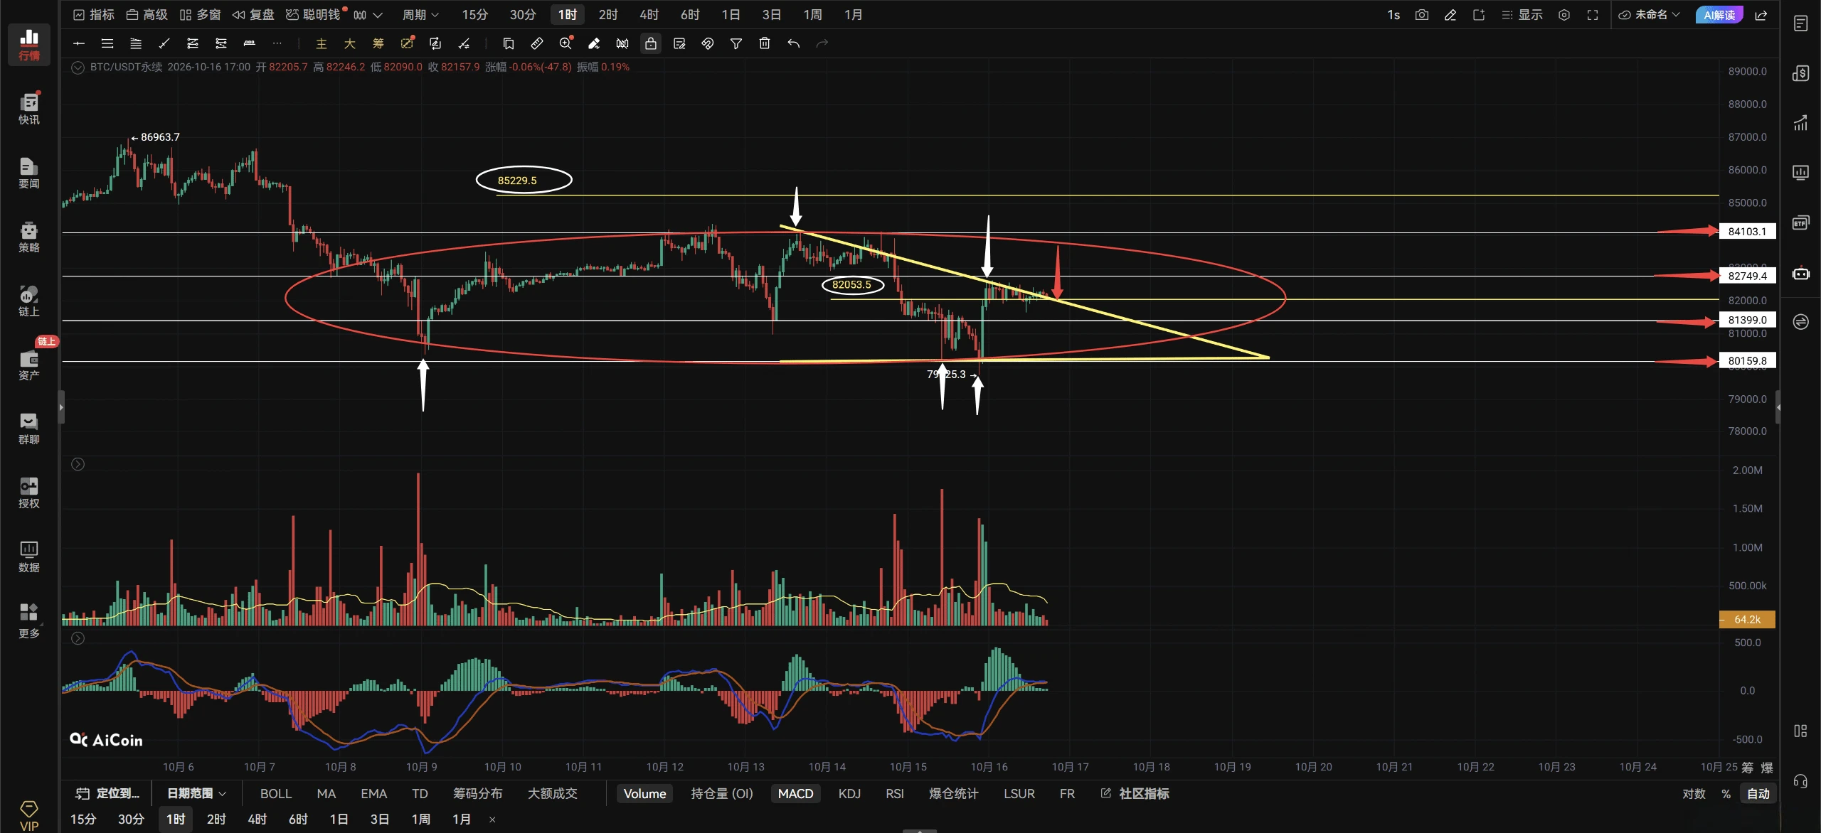Expand the candlestick chart type dropdown
This screenshot has width=1821, height=833.
[x=368, y=14]
